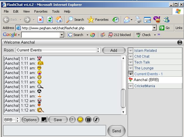Expand The Lounge room
The image size is (184, 137).
(131, 68)
